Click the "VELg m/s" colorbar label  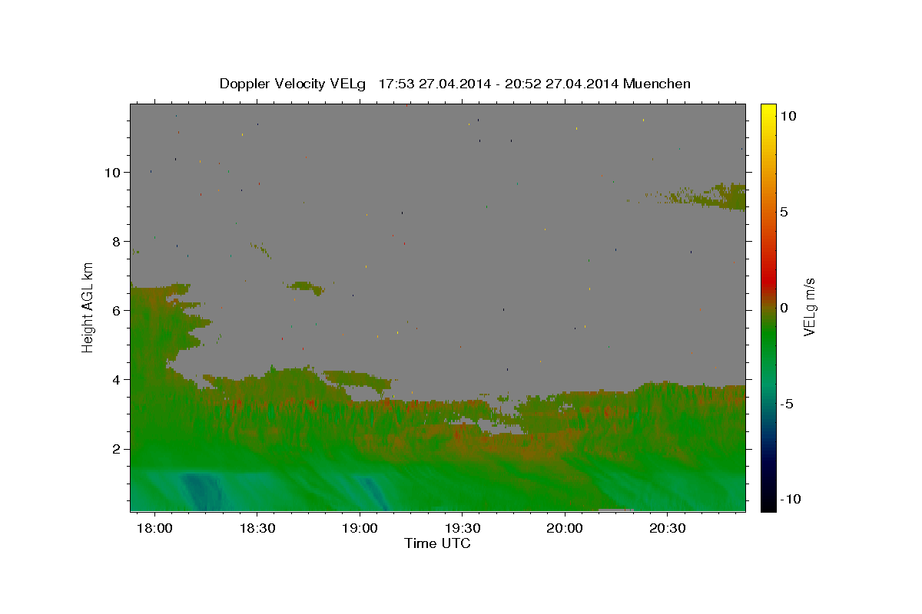(808, 307)
